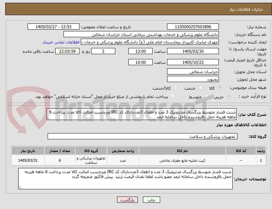Screen dimensions: 272x209
Task: Click remaining days field showing 2
Action: [103, 51]
